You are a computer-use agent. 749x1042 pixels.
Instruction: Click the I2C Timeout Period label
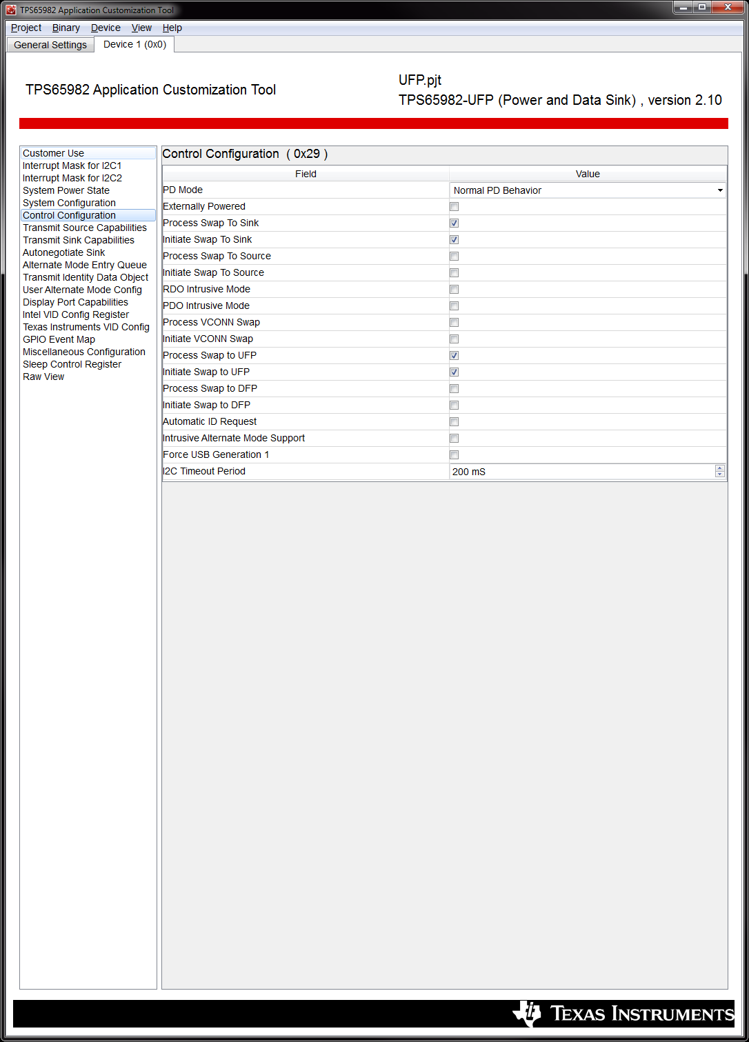click(x=204, y=471)
